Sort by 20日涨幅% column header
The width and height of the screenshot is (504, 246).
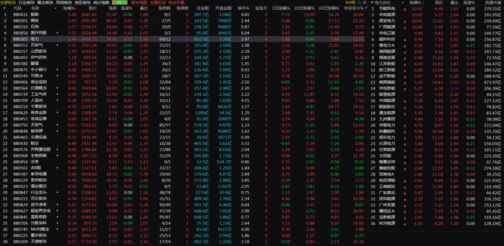coord(304,8)
